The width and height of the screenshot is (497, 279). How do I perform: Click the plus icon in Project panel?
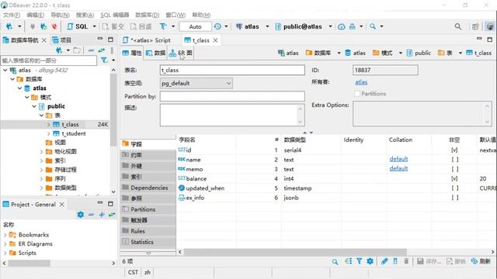102,215
